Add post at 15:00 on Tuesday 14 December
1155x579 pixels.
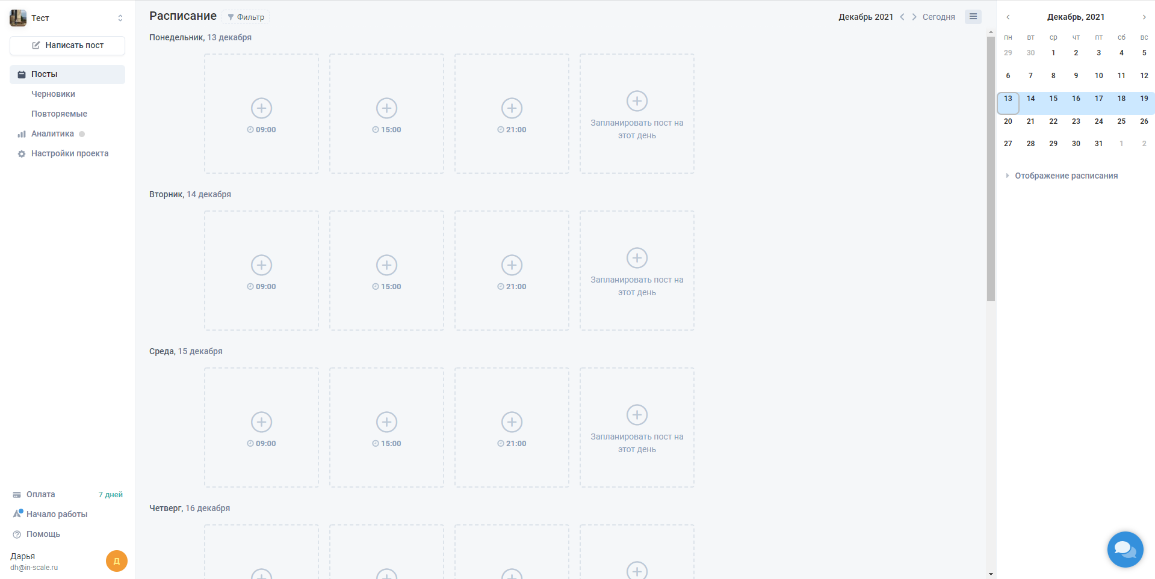pos(386,271)
